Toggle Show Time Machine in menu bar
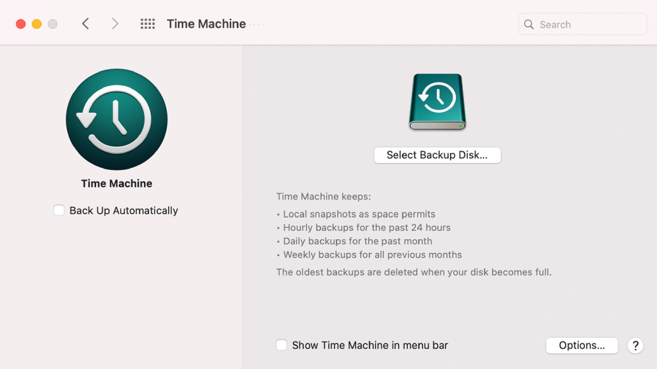Image resolution: width=657 pixels, height=369 pixels. [x=281, y=345]
